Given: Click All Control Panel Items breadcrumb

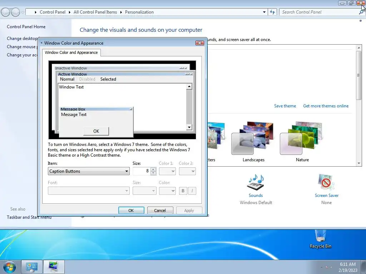Looking at the screenshot, I should pos(95,12).
